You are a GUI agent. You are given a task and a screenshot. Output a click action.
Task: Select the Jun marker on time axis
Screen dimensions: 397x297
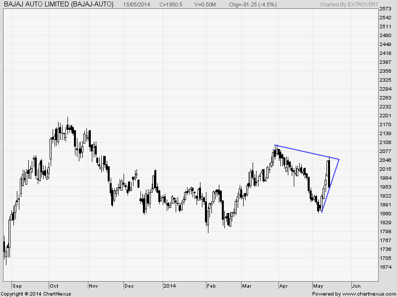(x=356, y=286)
